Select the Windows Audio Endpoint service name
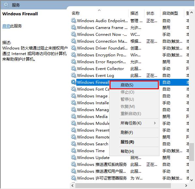This screenshot has height=189, width=195. tap(102, 21)
